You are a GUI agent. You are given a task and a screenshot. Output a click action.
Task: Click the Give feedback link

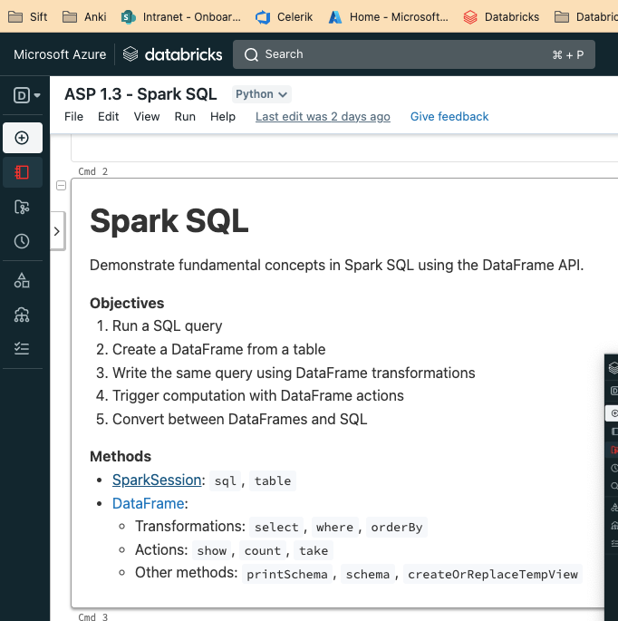coord(449,117)
